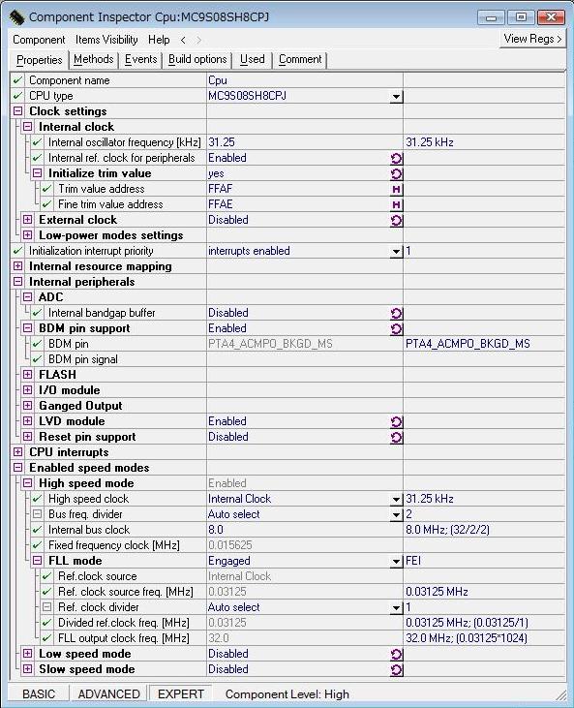This screenshot has width=574, height=708.
Task: Toggle Initialize trim value cycle icon
Action: [x=396, y=173]
